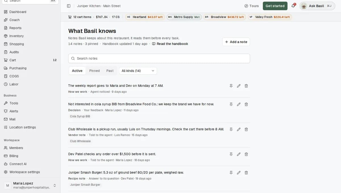Image resolution: width=341 pixels, height=193 pixels.
Task: Click the Get started button
Action: (275, 6)
